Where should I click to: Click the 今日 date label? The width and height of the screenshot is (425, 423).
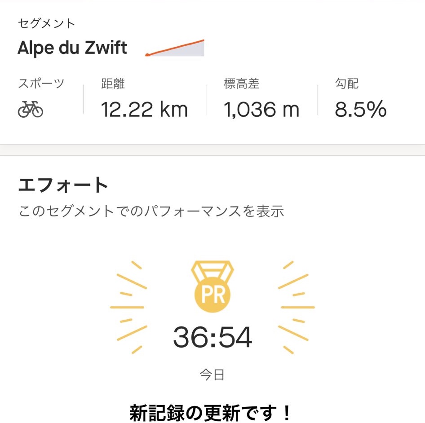[x=212, y=375]
